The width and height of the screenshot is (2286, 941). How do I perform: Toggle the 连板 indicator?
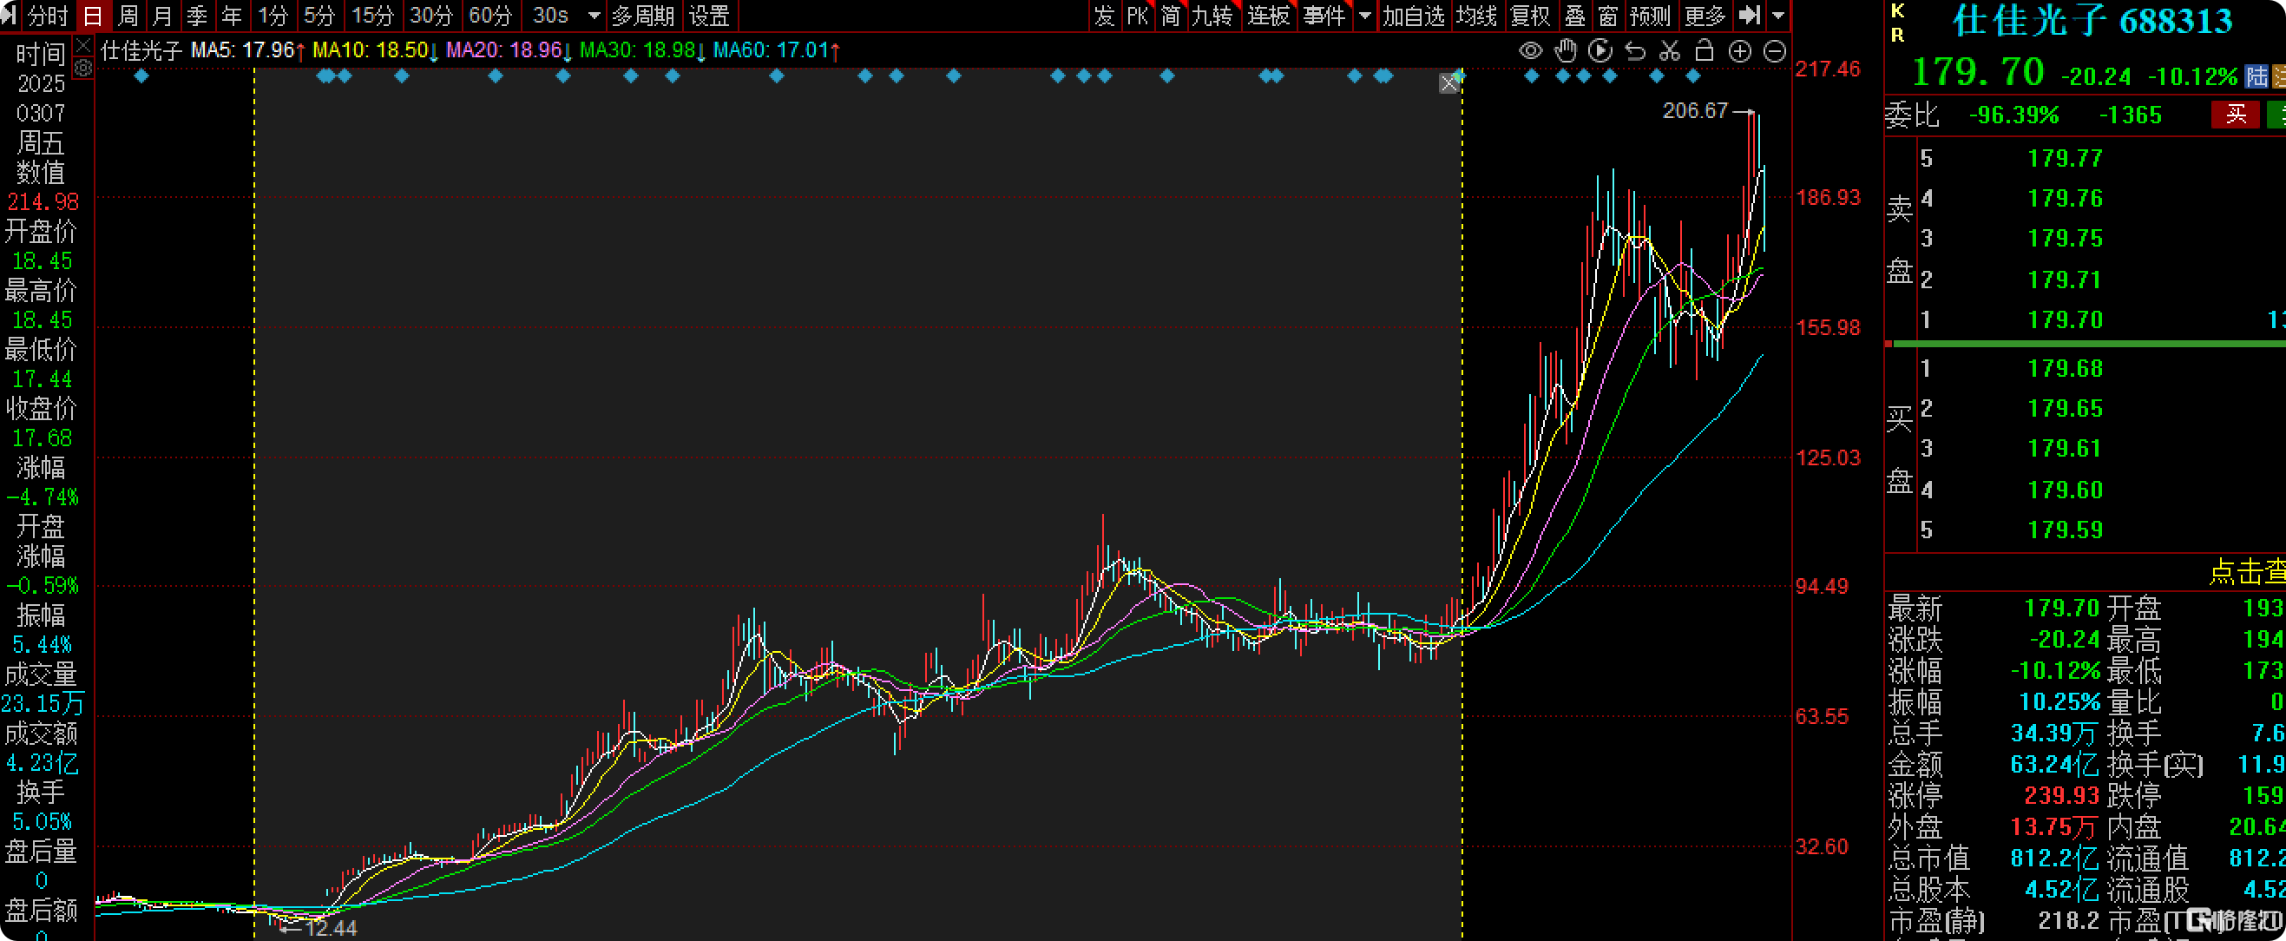coord(1268,16)
